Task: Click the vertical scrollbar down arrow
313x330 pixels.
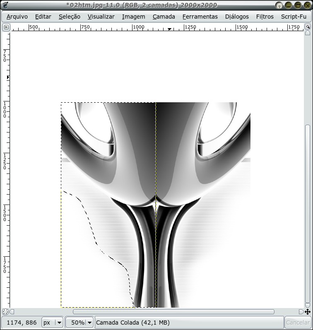Action: 308,306
